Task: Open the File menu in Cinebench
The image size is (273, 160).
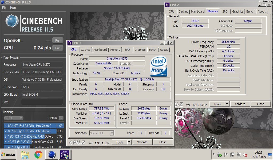Action: (x=4, y=8)
